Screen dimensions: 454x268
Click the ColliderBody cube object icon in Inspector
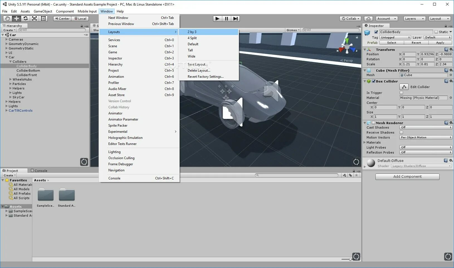[x=367, y=32]
